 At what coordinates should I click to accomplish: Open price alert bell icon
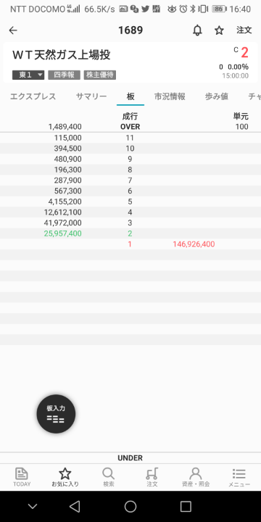pyautogui.click(x=197, y=30)
